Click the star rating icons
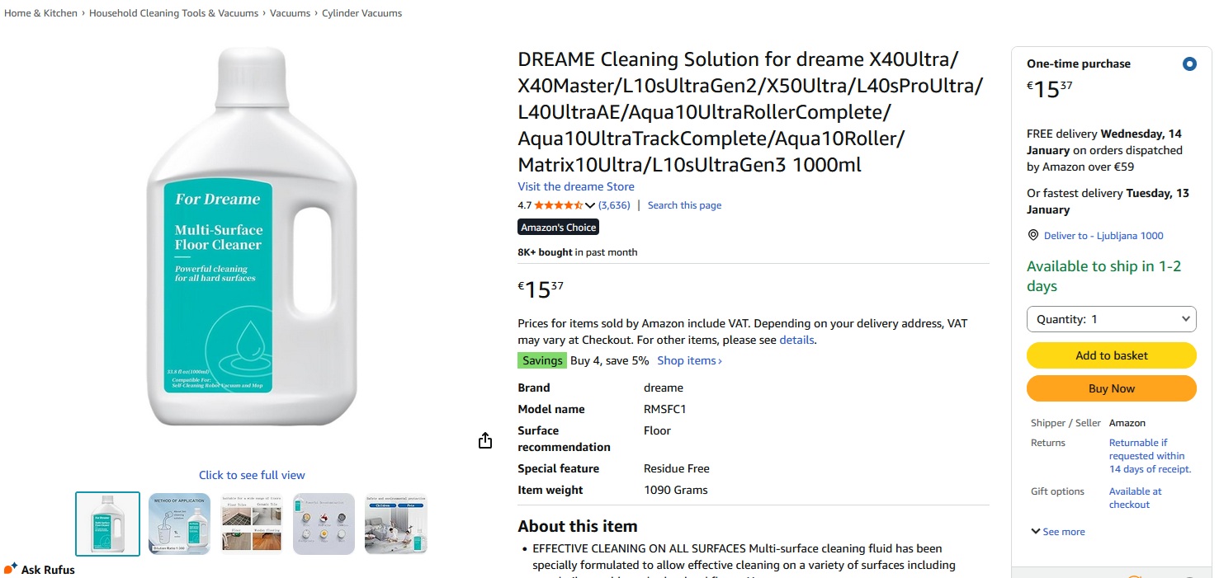The height and width of the screenshot is (578, 1219). pos(558,205)
